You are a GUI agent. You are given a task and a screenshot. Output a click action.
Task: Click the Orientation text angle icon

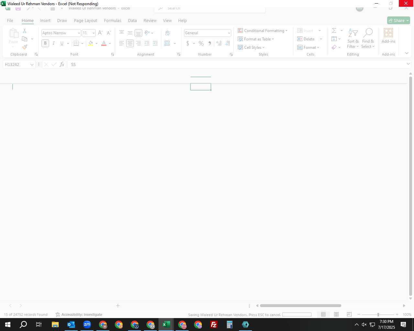[x=147, y=33]
